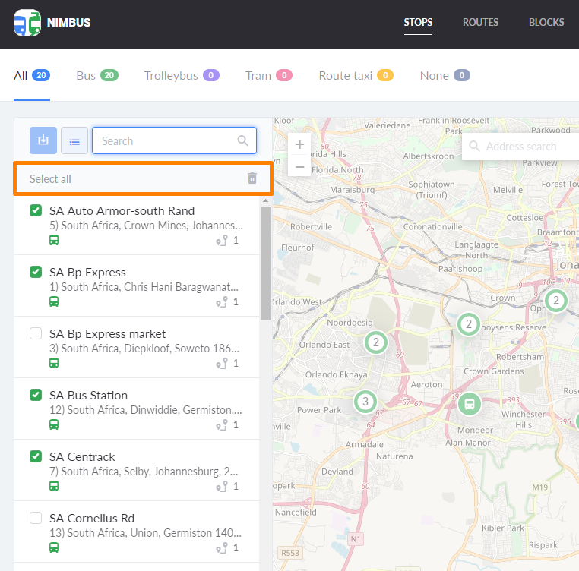
Task: Uncheck the SA Centrack stop checkbox
Action: (x=36, y=456)
